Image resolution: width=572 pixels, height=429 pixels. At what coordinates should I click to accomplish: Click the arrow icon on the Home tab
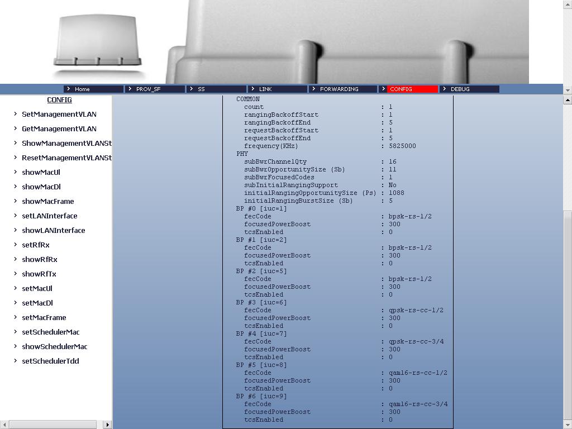(x=69, y=89)
